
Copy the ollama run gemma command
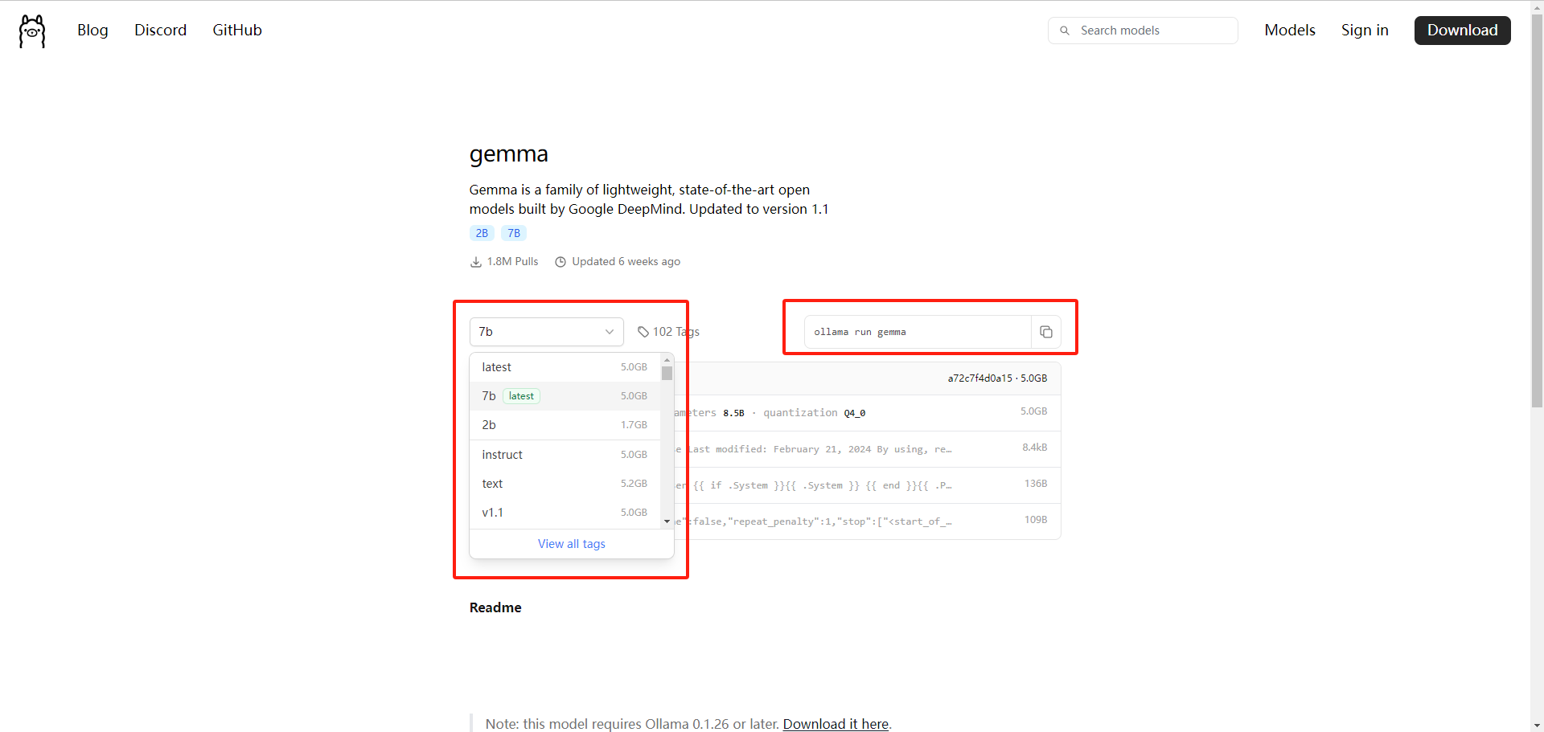[1046, 332]
